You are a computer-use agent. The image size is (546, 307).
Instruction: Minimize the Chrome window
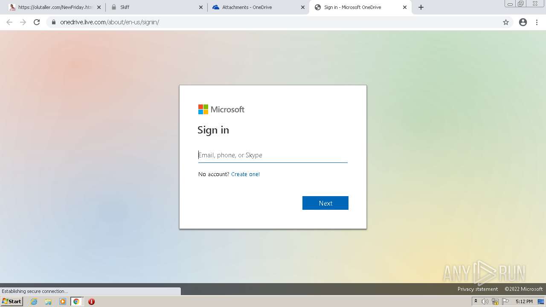tap(510, 3)
